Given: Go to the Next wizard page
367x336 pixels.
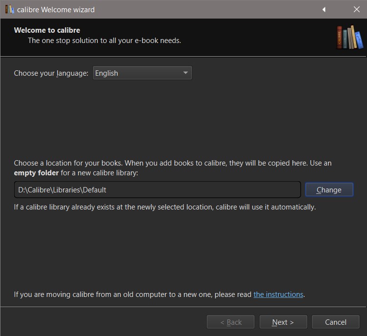Looking at the screenshot, I should point(283,322).
